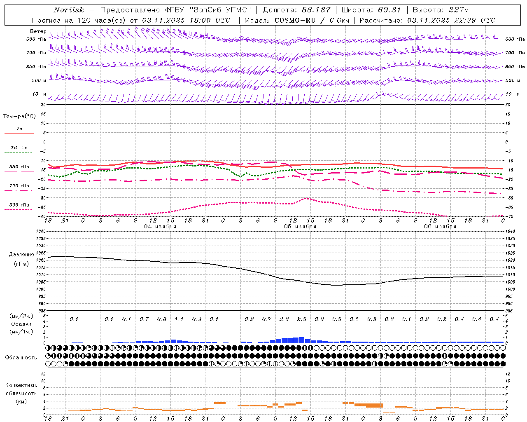This screenshot has height=422, width=527.
Task: Click the 'Облачность' cloud cover label
Action: coord(21,358)
